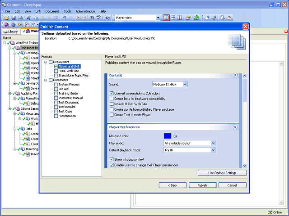Image resolution: width=289 pixels, height=216 pixels.
Task: Click the Publish button
Action: [x=202, y=185]
